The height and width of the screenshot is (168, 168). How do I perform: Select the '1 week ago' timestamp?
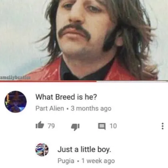(x=98, y=161)
